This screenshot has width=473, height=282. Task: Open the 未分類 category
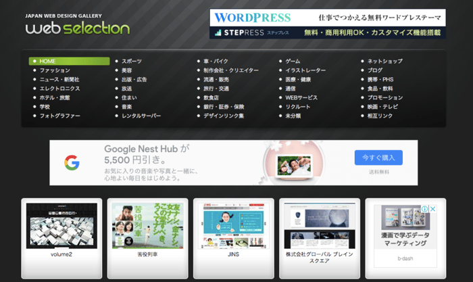[x=293, y=116]
